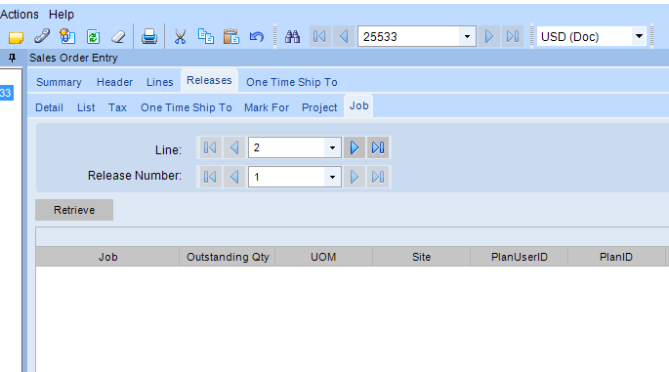Sort by the Site column header

(x=422, y=257)
